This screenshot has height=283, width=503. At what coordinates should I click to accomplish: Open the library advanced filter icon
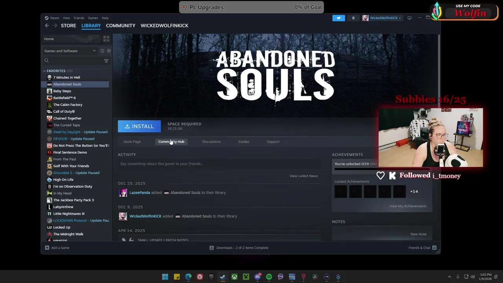[x=106, y=61]
